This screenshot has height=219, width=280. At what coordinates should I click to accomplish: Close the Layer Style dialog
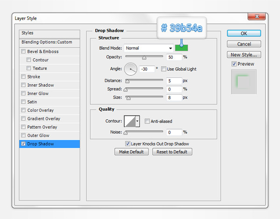pyautogui.click(x=256, y=18)
